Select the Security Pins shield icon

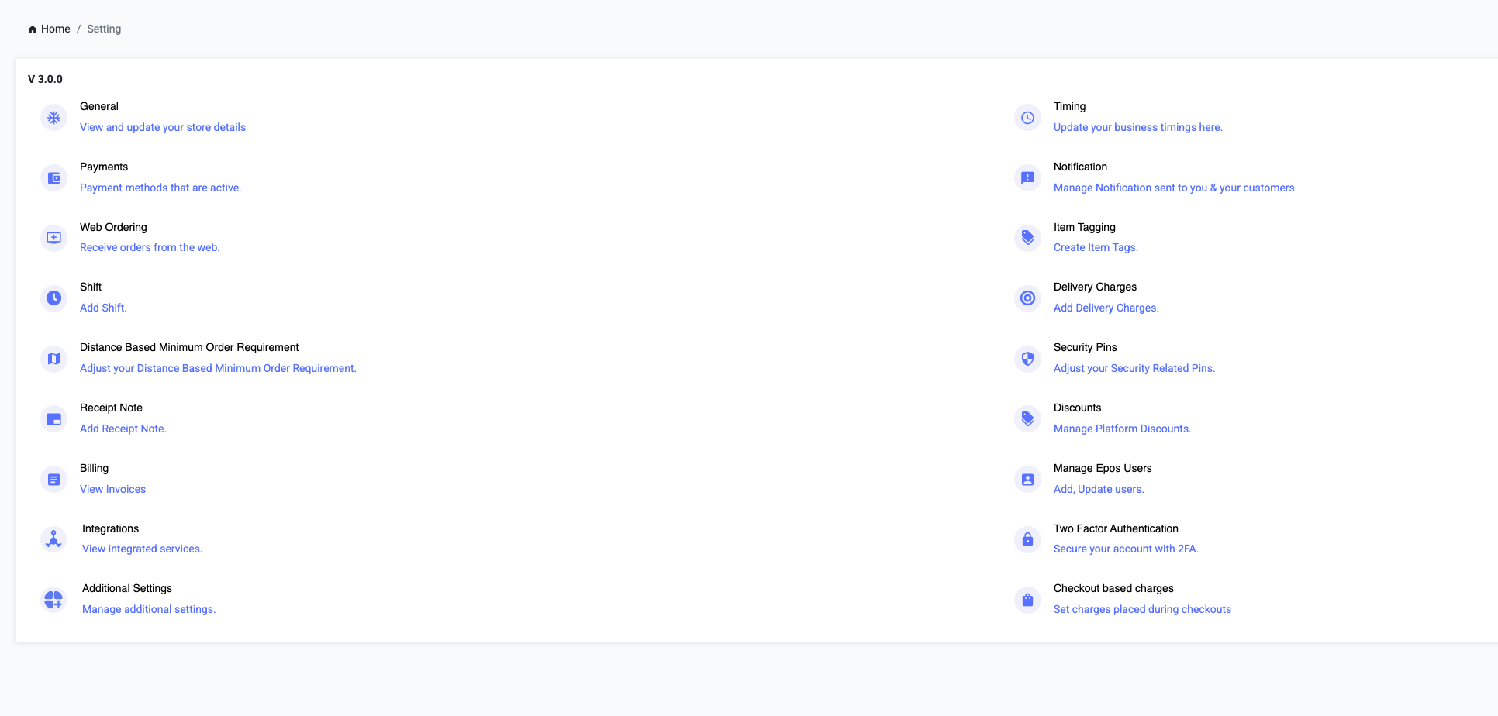click(x=1027, y=359)
